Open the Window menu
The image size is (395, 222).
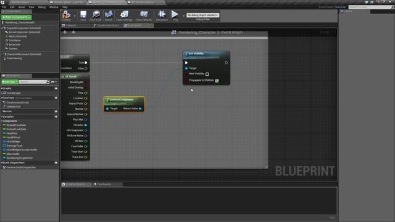(54, 7)
